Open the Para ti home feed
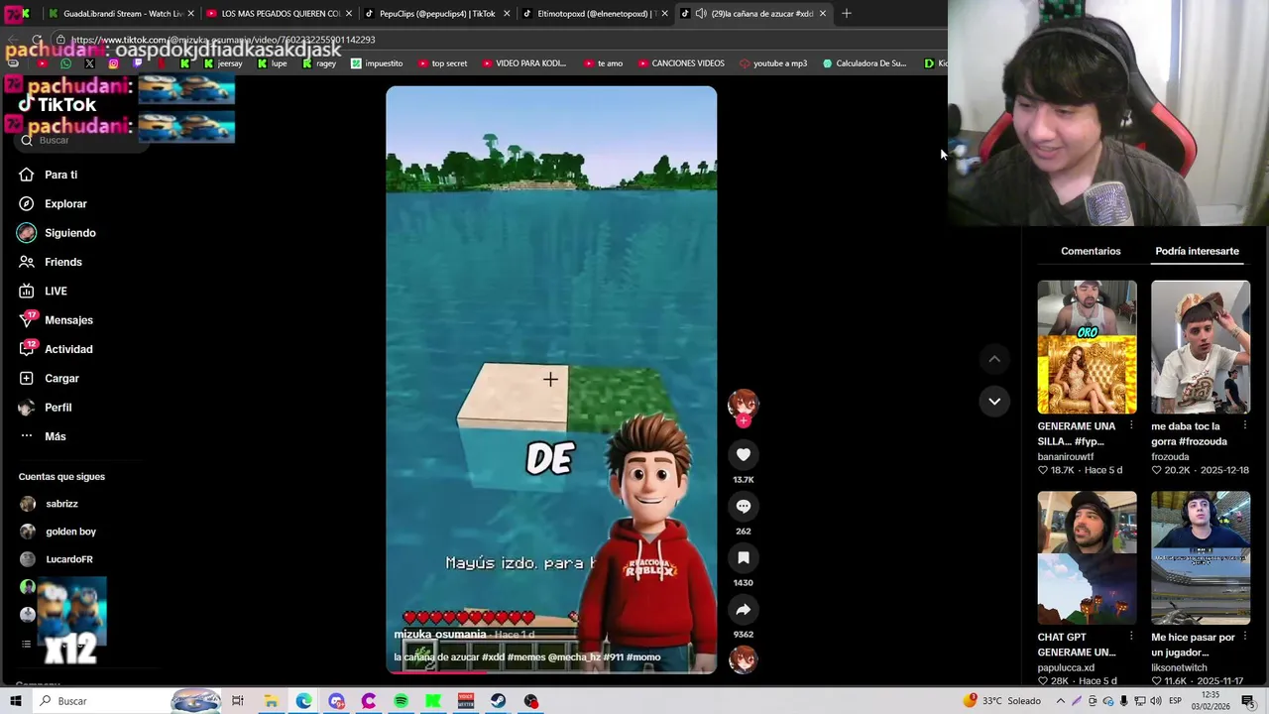 (48, 175)
